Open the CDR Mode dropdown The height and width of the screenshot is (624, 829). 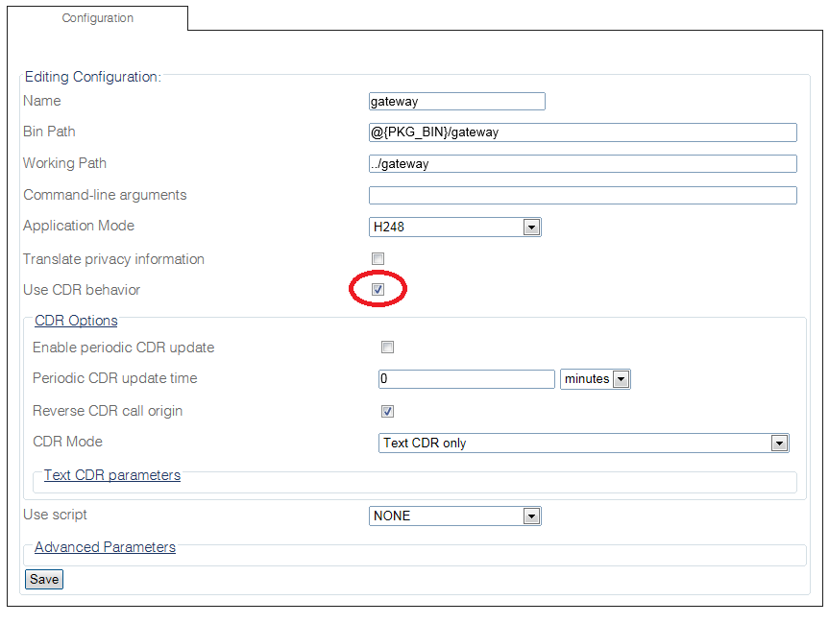[x=583, y=443]
